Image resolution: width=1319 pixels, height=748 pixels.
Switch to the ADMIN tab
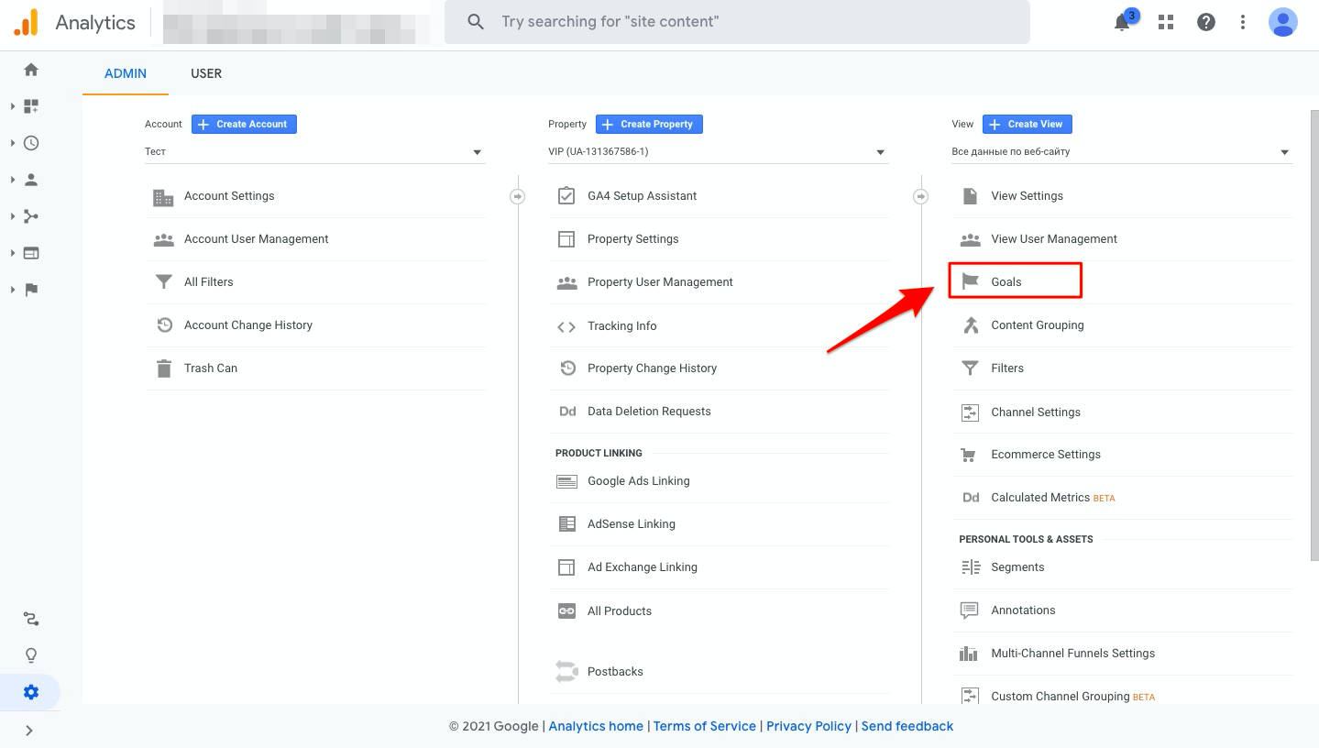(126, 73)
